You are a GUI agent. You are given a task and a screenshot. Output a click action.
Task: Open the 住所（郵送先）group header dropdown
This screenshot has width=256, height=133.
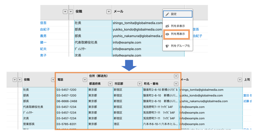[176, 76]
